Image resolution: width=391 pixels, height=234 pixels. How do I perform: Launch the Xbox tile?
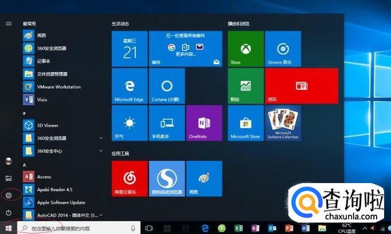244,49
